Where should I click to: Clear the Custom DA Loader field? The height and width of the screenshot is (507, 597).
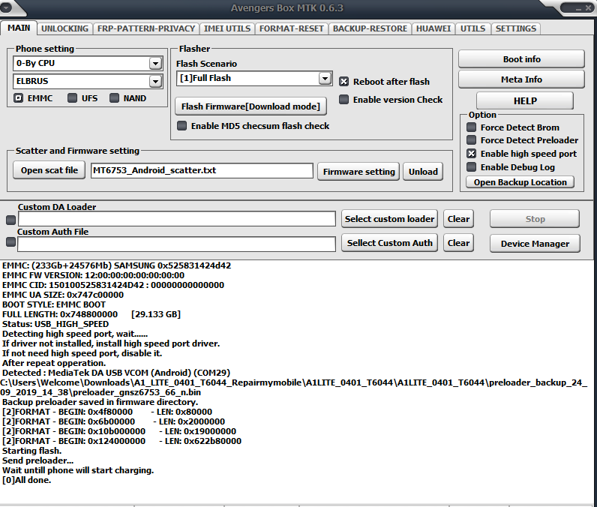[458, 219]
